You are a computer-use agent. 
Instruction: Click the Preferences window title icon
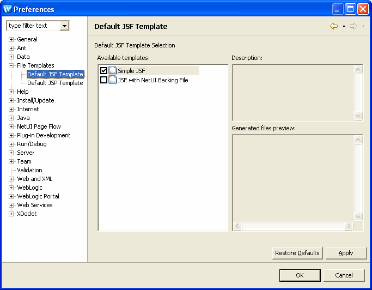click(8, 9)
